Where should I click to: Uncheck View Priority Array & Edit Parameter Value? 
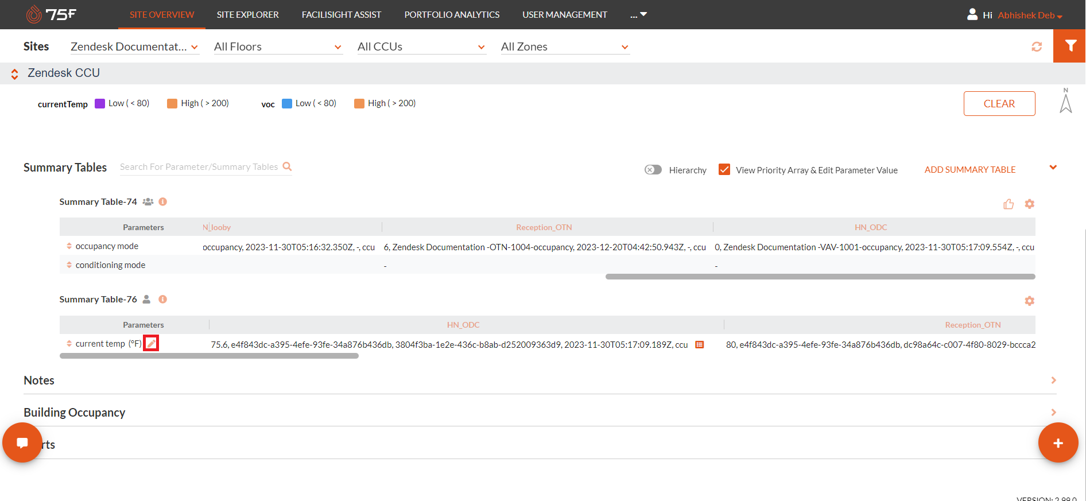coord(724,170)
